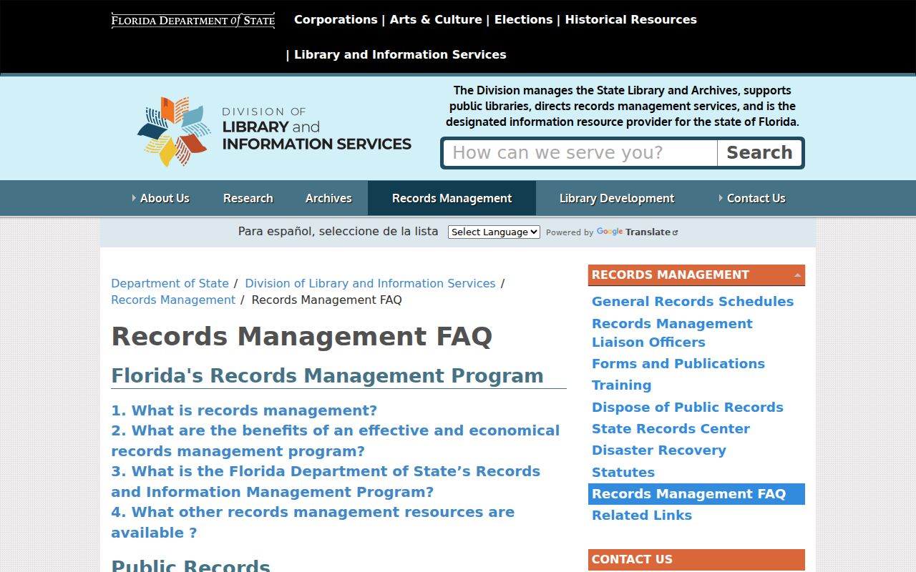Jump to question 2 about program benefits
Viewport: 916px width, 572px height.
click(336, 440)
